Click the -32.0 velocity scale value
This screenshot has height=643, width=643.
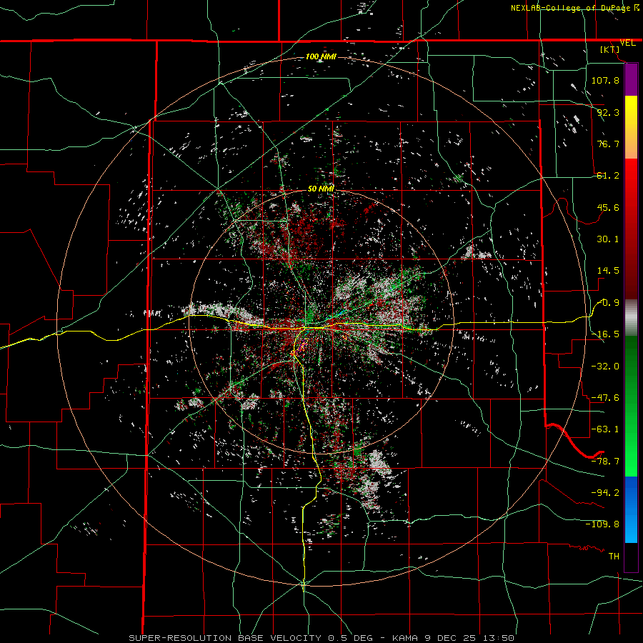tap(605, 367)
